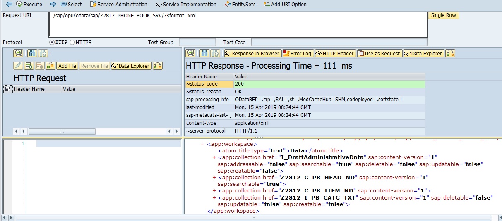Click the forward arrow icon next to Select
Image resolution: width=502 pixels, height=221 pixels.
coord(53,4)
